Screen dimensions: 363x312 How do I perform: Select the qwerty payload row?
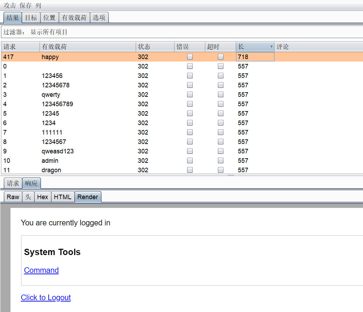(x=182, y=94)
